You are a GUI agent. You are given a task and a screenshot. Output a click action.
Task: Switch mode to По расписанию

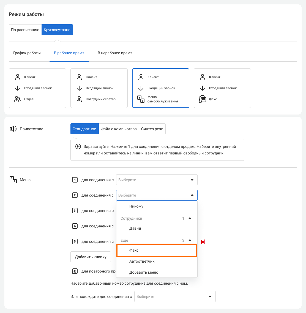[25, 30]
